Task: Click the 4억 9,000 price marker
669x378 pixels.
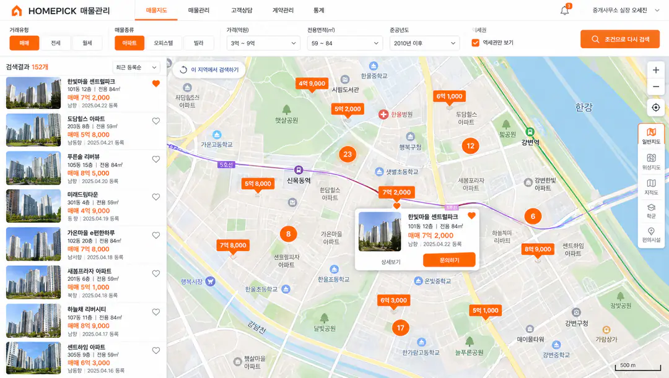Action: point(312,84)
